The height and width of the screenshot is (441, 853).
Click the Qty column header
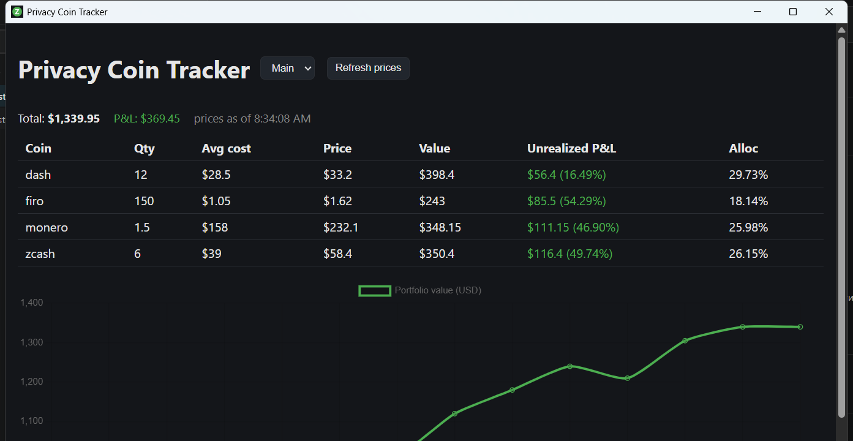tap(145, 148)
